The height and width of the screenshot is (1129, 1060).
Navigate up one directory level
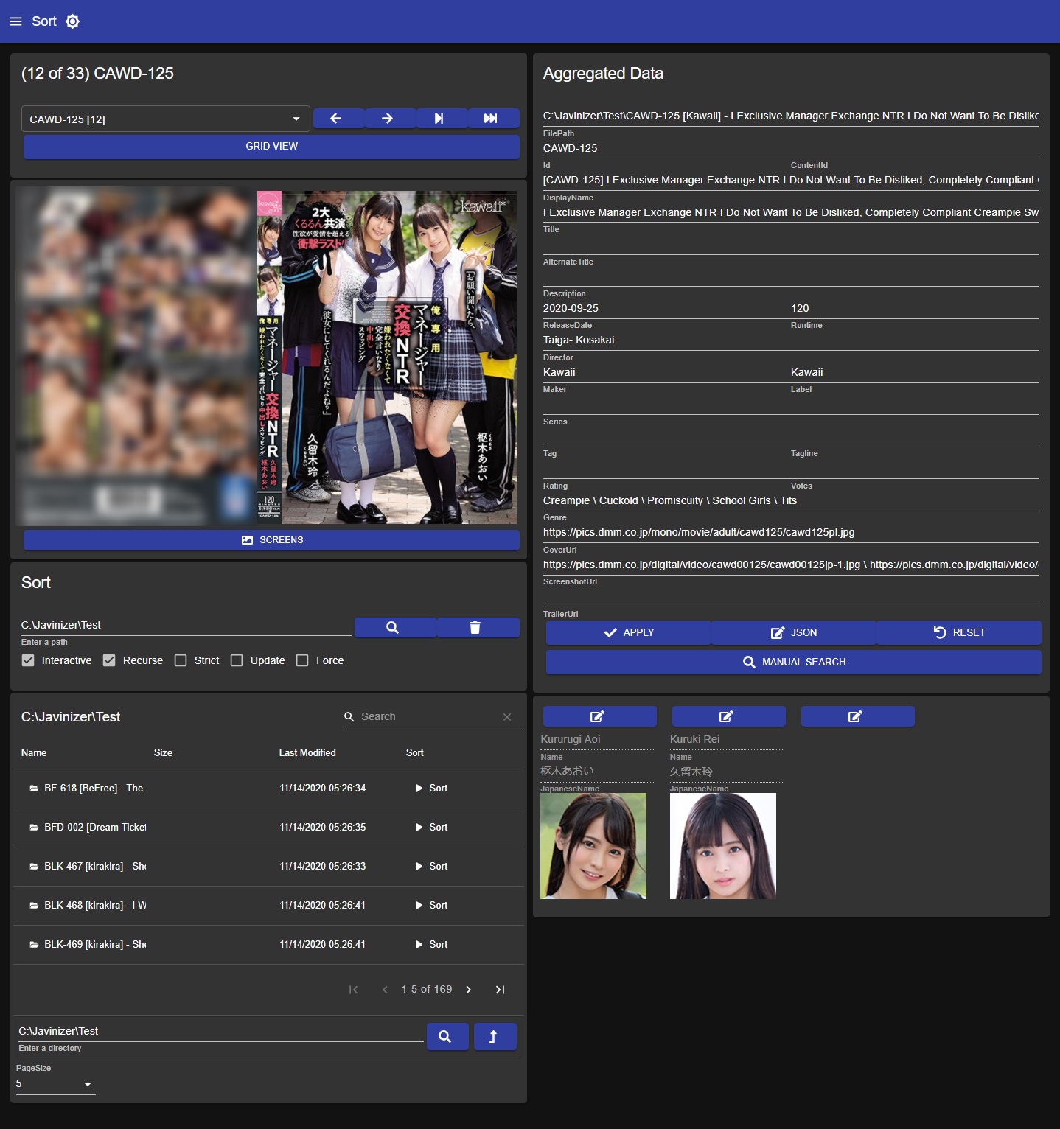click(x=495, y=1036)
